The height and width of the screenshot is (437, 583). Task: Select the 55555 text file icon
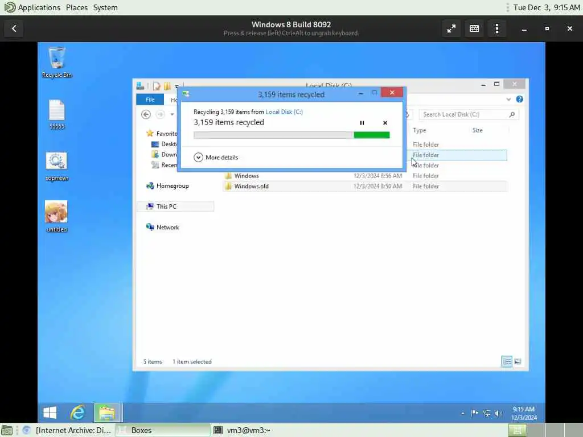pos(57,114)
